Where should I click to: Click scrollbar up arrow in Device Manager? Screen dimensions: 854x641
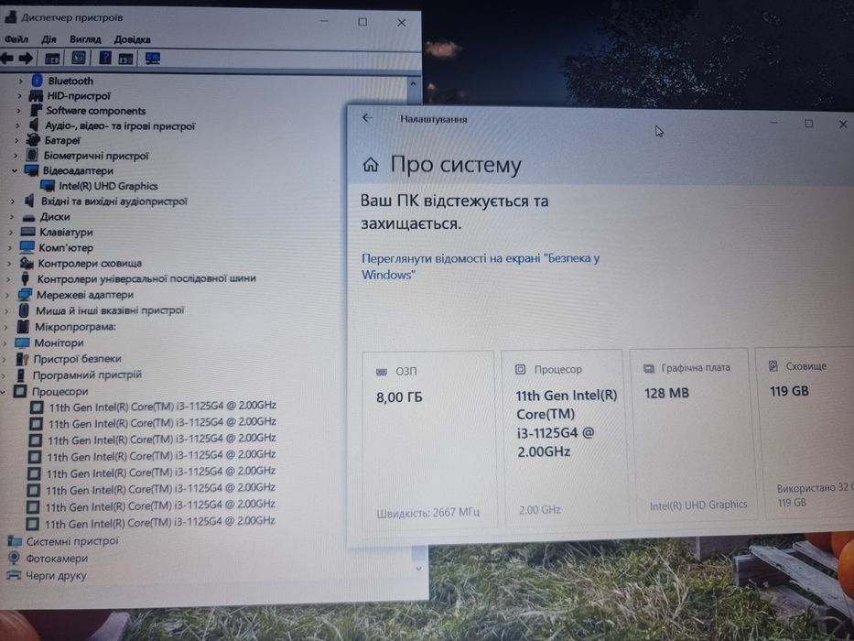coord(413,84)
